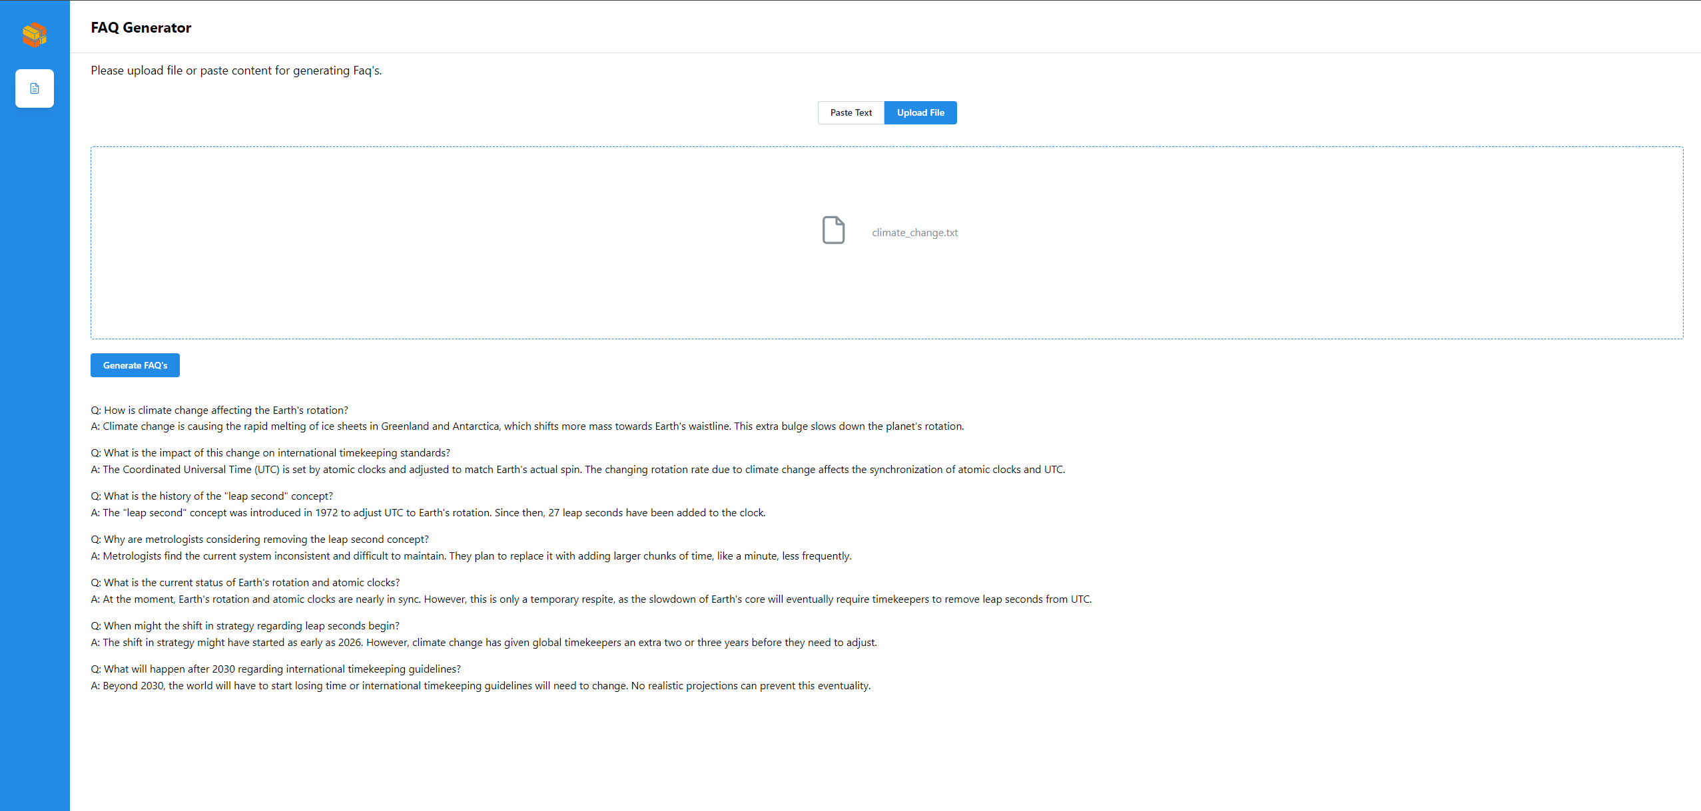Click the question about metrologists removing leap seconds

click(x=260, y=540)
